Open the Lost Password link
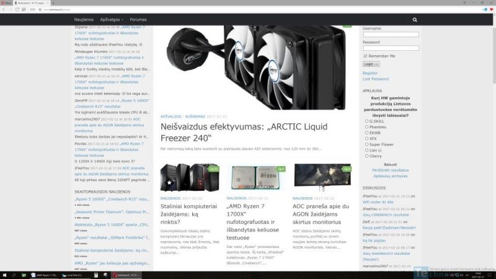Image resolution: width=496 pixels, height=279 pixels. click(376, 79)
